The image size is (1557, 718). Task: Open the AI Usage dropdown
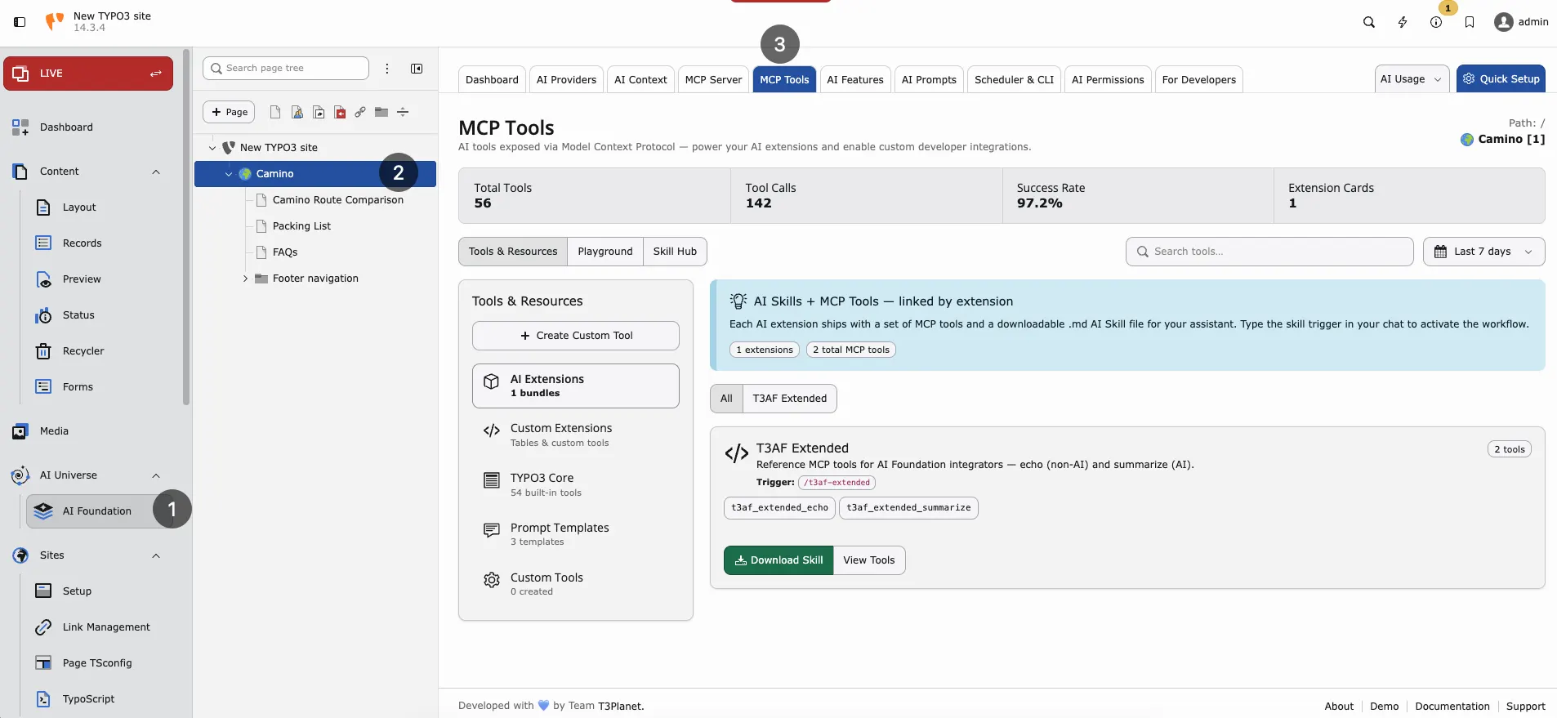(1412, 79)
